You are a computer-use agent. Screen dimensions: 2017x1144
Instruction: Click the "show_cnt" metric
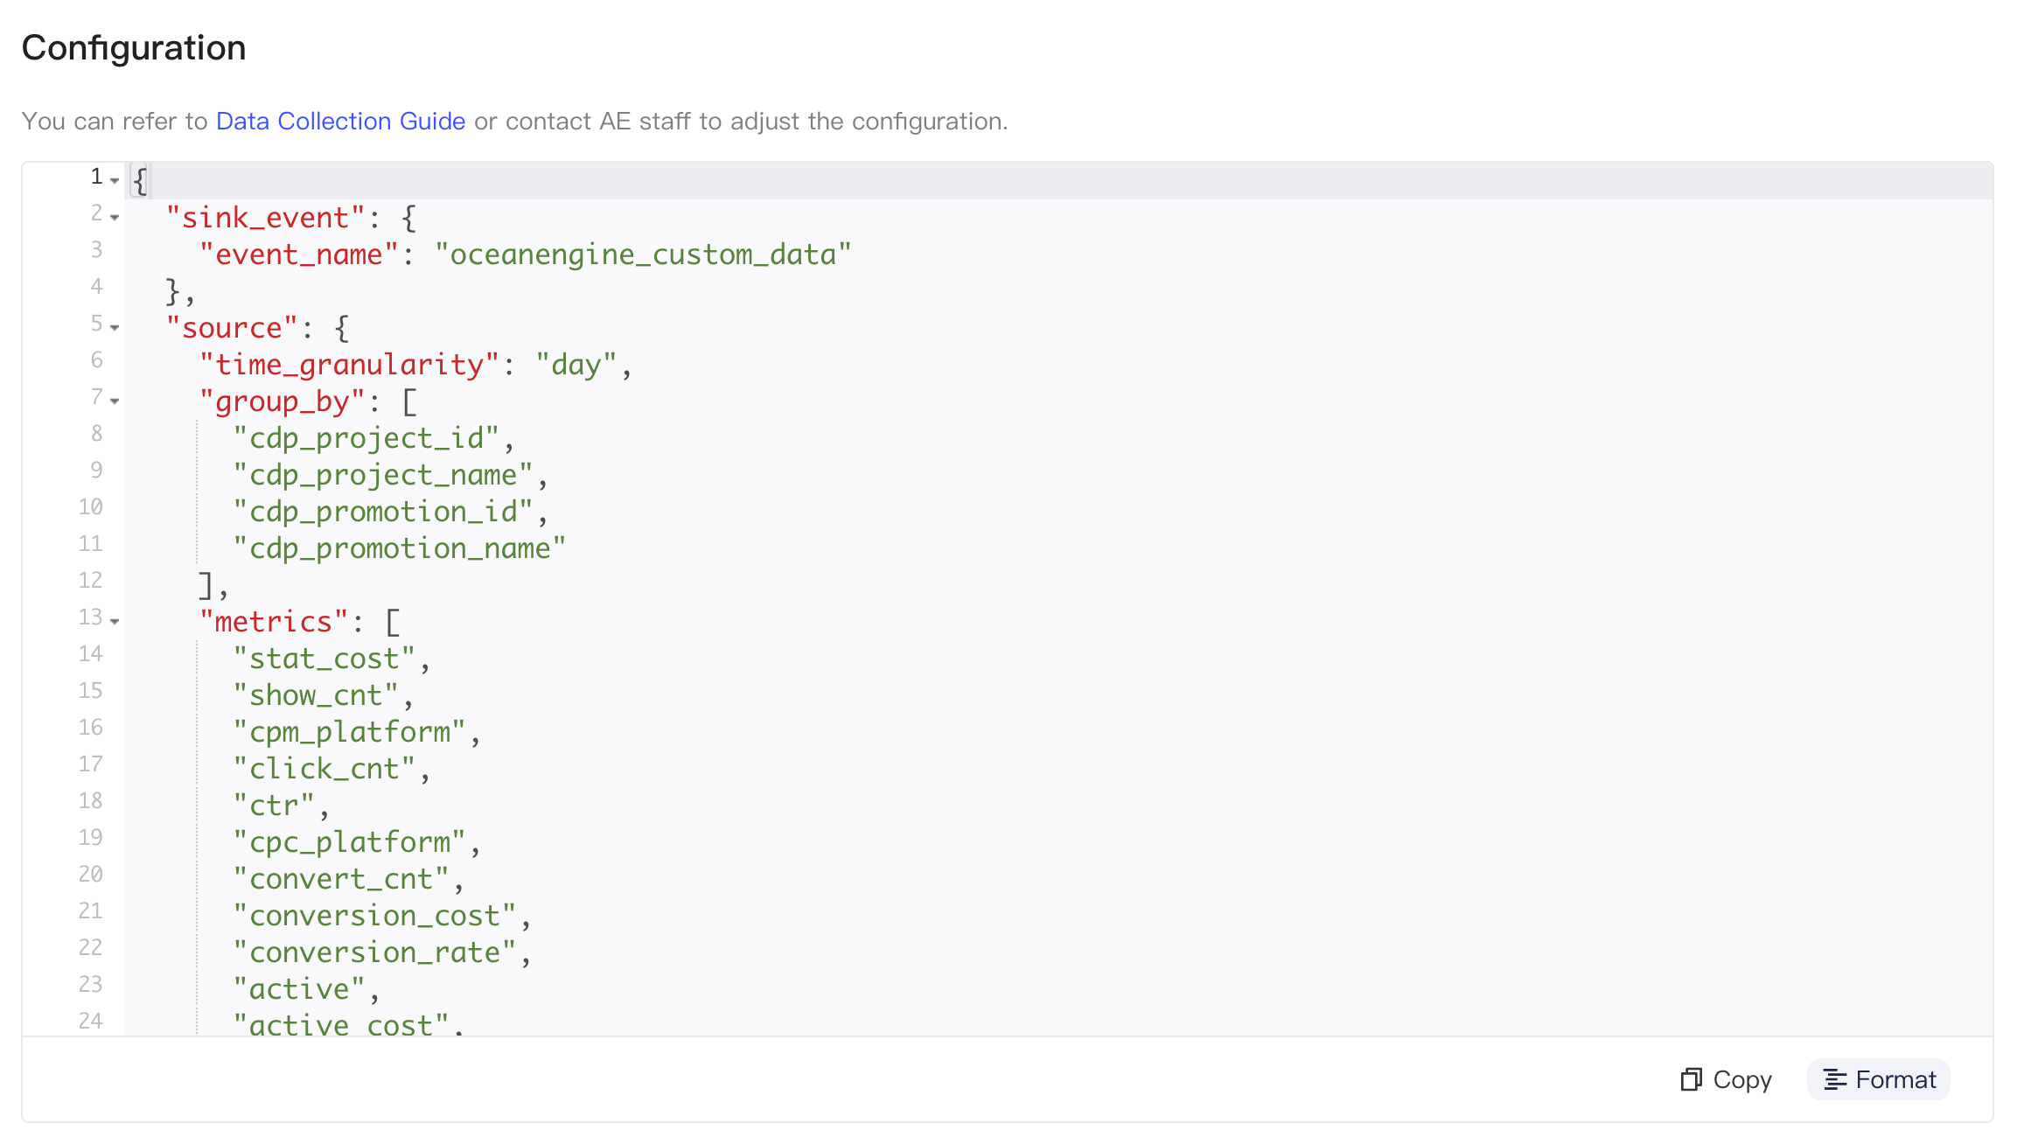pos(316,695)
